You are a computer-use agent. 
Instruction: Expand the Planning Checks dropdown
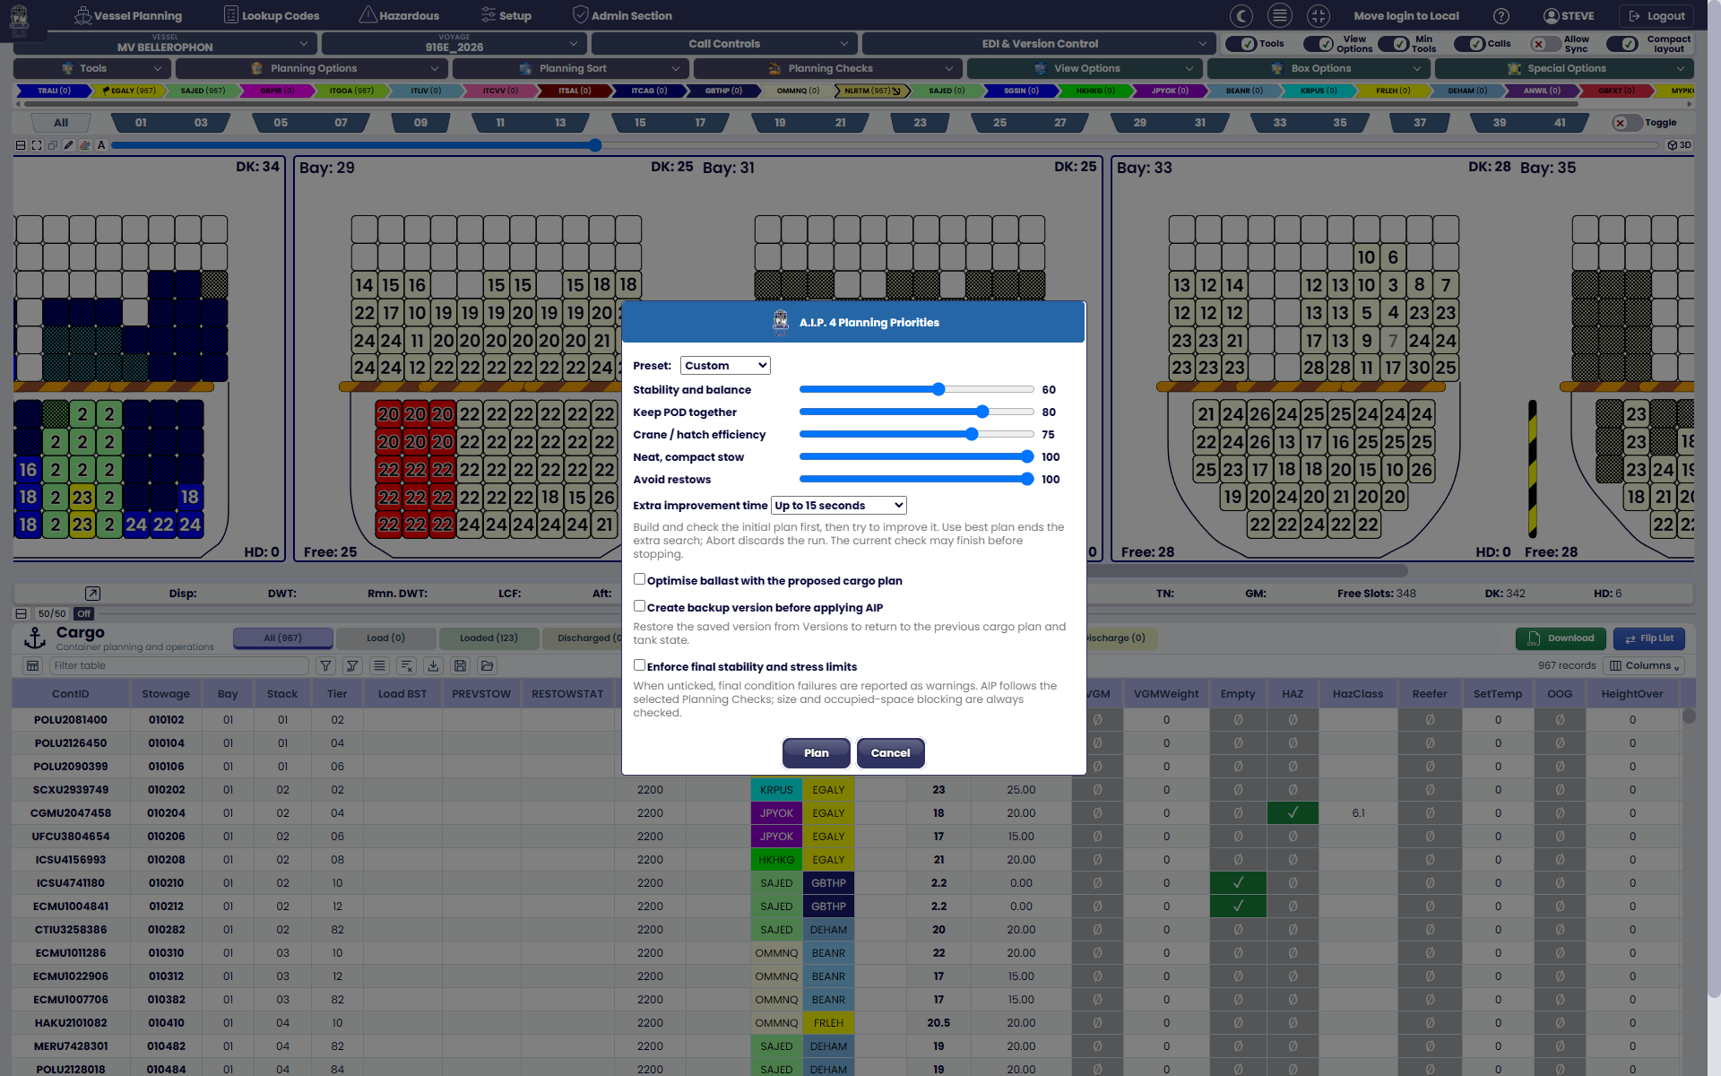point(828,68)
